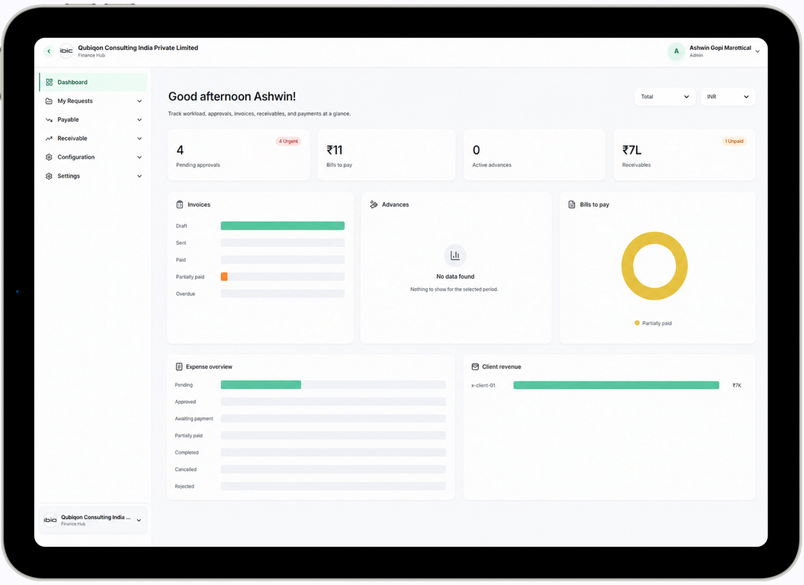Expand the Receivable menu chevron
The height and width of the screenshot is (585, 804).
click(x=139, y=139)
